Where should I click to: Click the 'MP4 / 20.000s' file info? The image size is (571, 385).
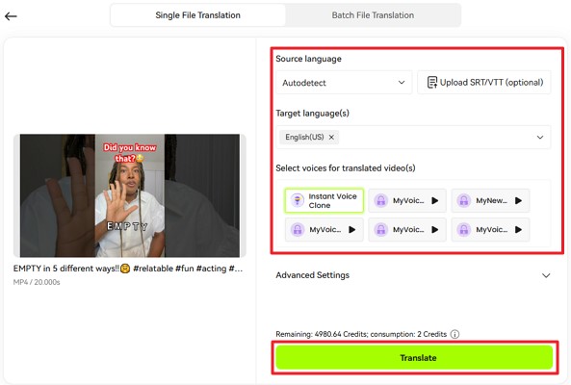[x=37, y=282]
